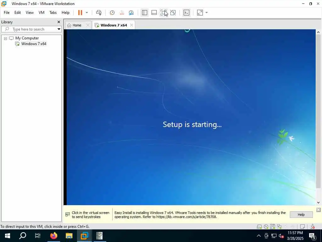The width and height of the screenshot is (322, 242).
Task: Click the floppy device status icon
Action: (273, 227)
